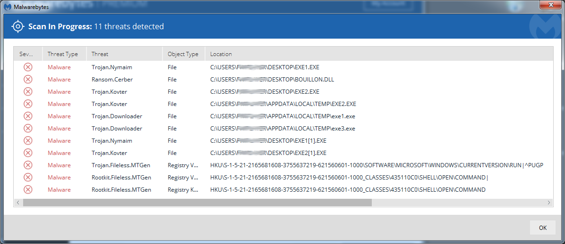Click the DESKTOP\EXE1.EXE location path
The image size is (565, 244).
pyautogui.click(x=265, y=67)
